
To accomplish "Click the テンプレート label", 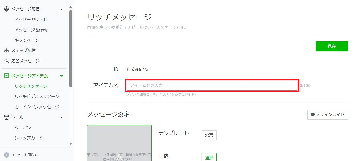I will [x=174, y=133].
